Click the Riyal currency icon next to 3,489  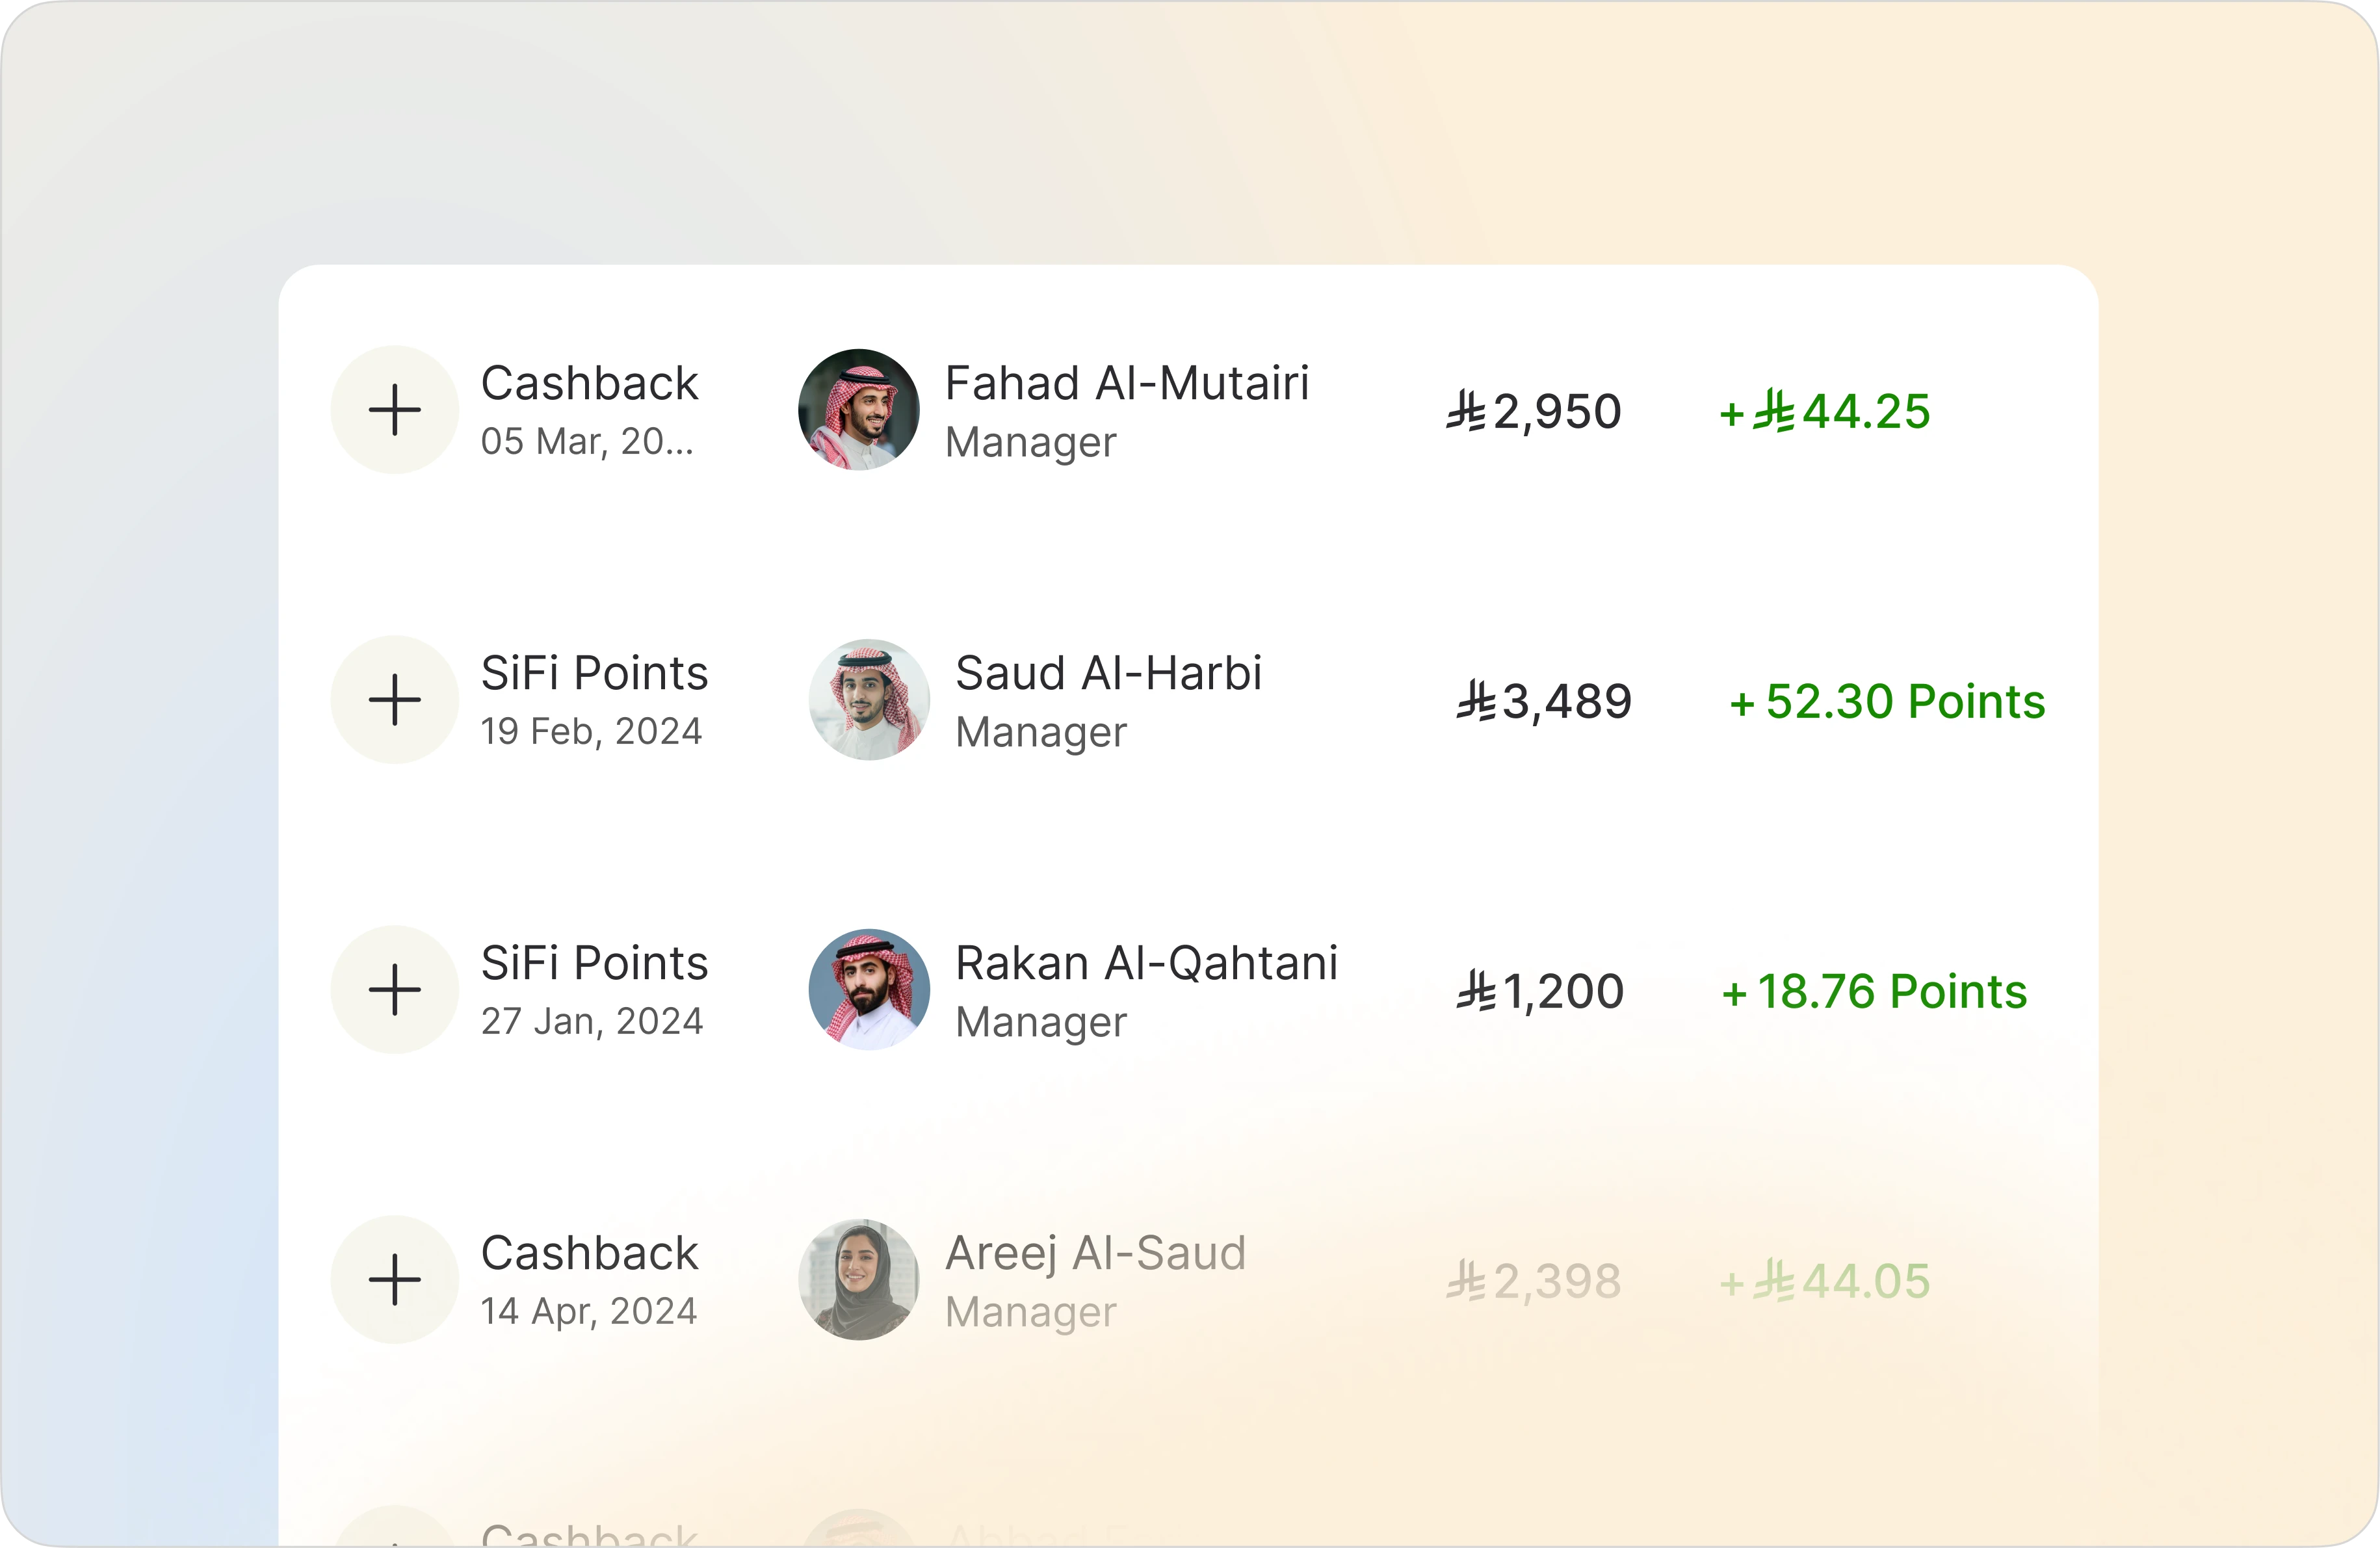point(1476,700)
